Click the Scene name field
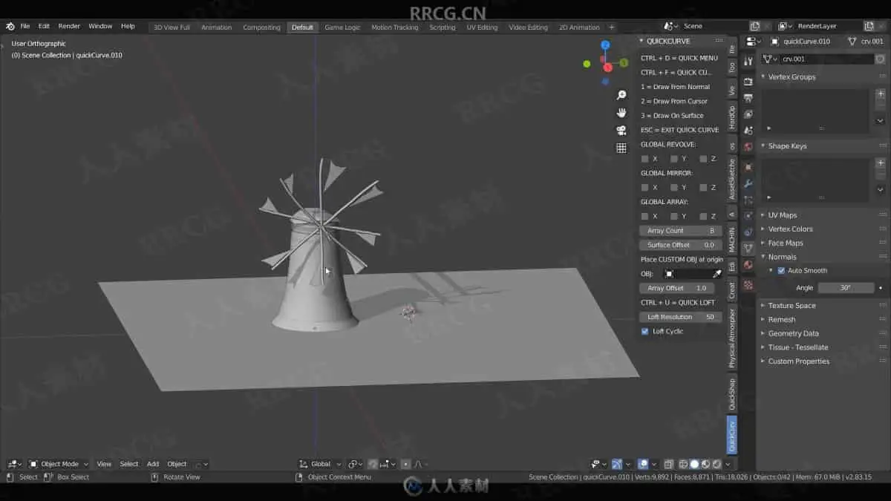The width and height of the screenshot is (891, 501). click(711, 26)
